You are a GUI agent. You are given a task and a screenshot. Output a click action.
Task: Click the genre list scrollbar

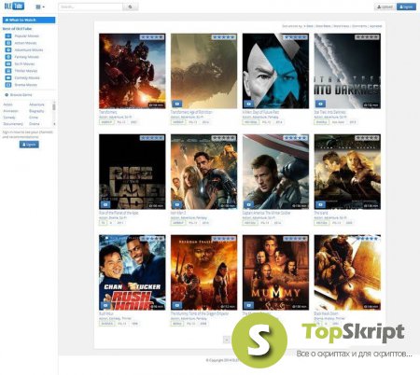54,113
